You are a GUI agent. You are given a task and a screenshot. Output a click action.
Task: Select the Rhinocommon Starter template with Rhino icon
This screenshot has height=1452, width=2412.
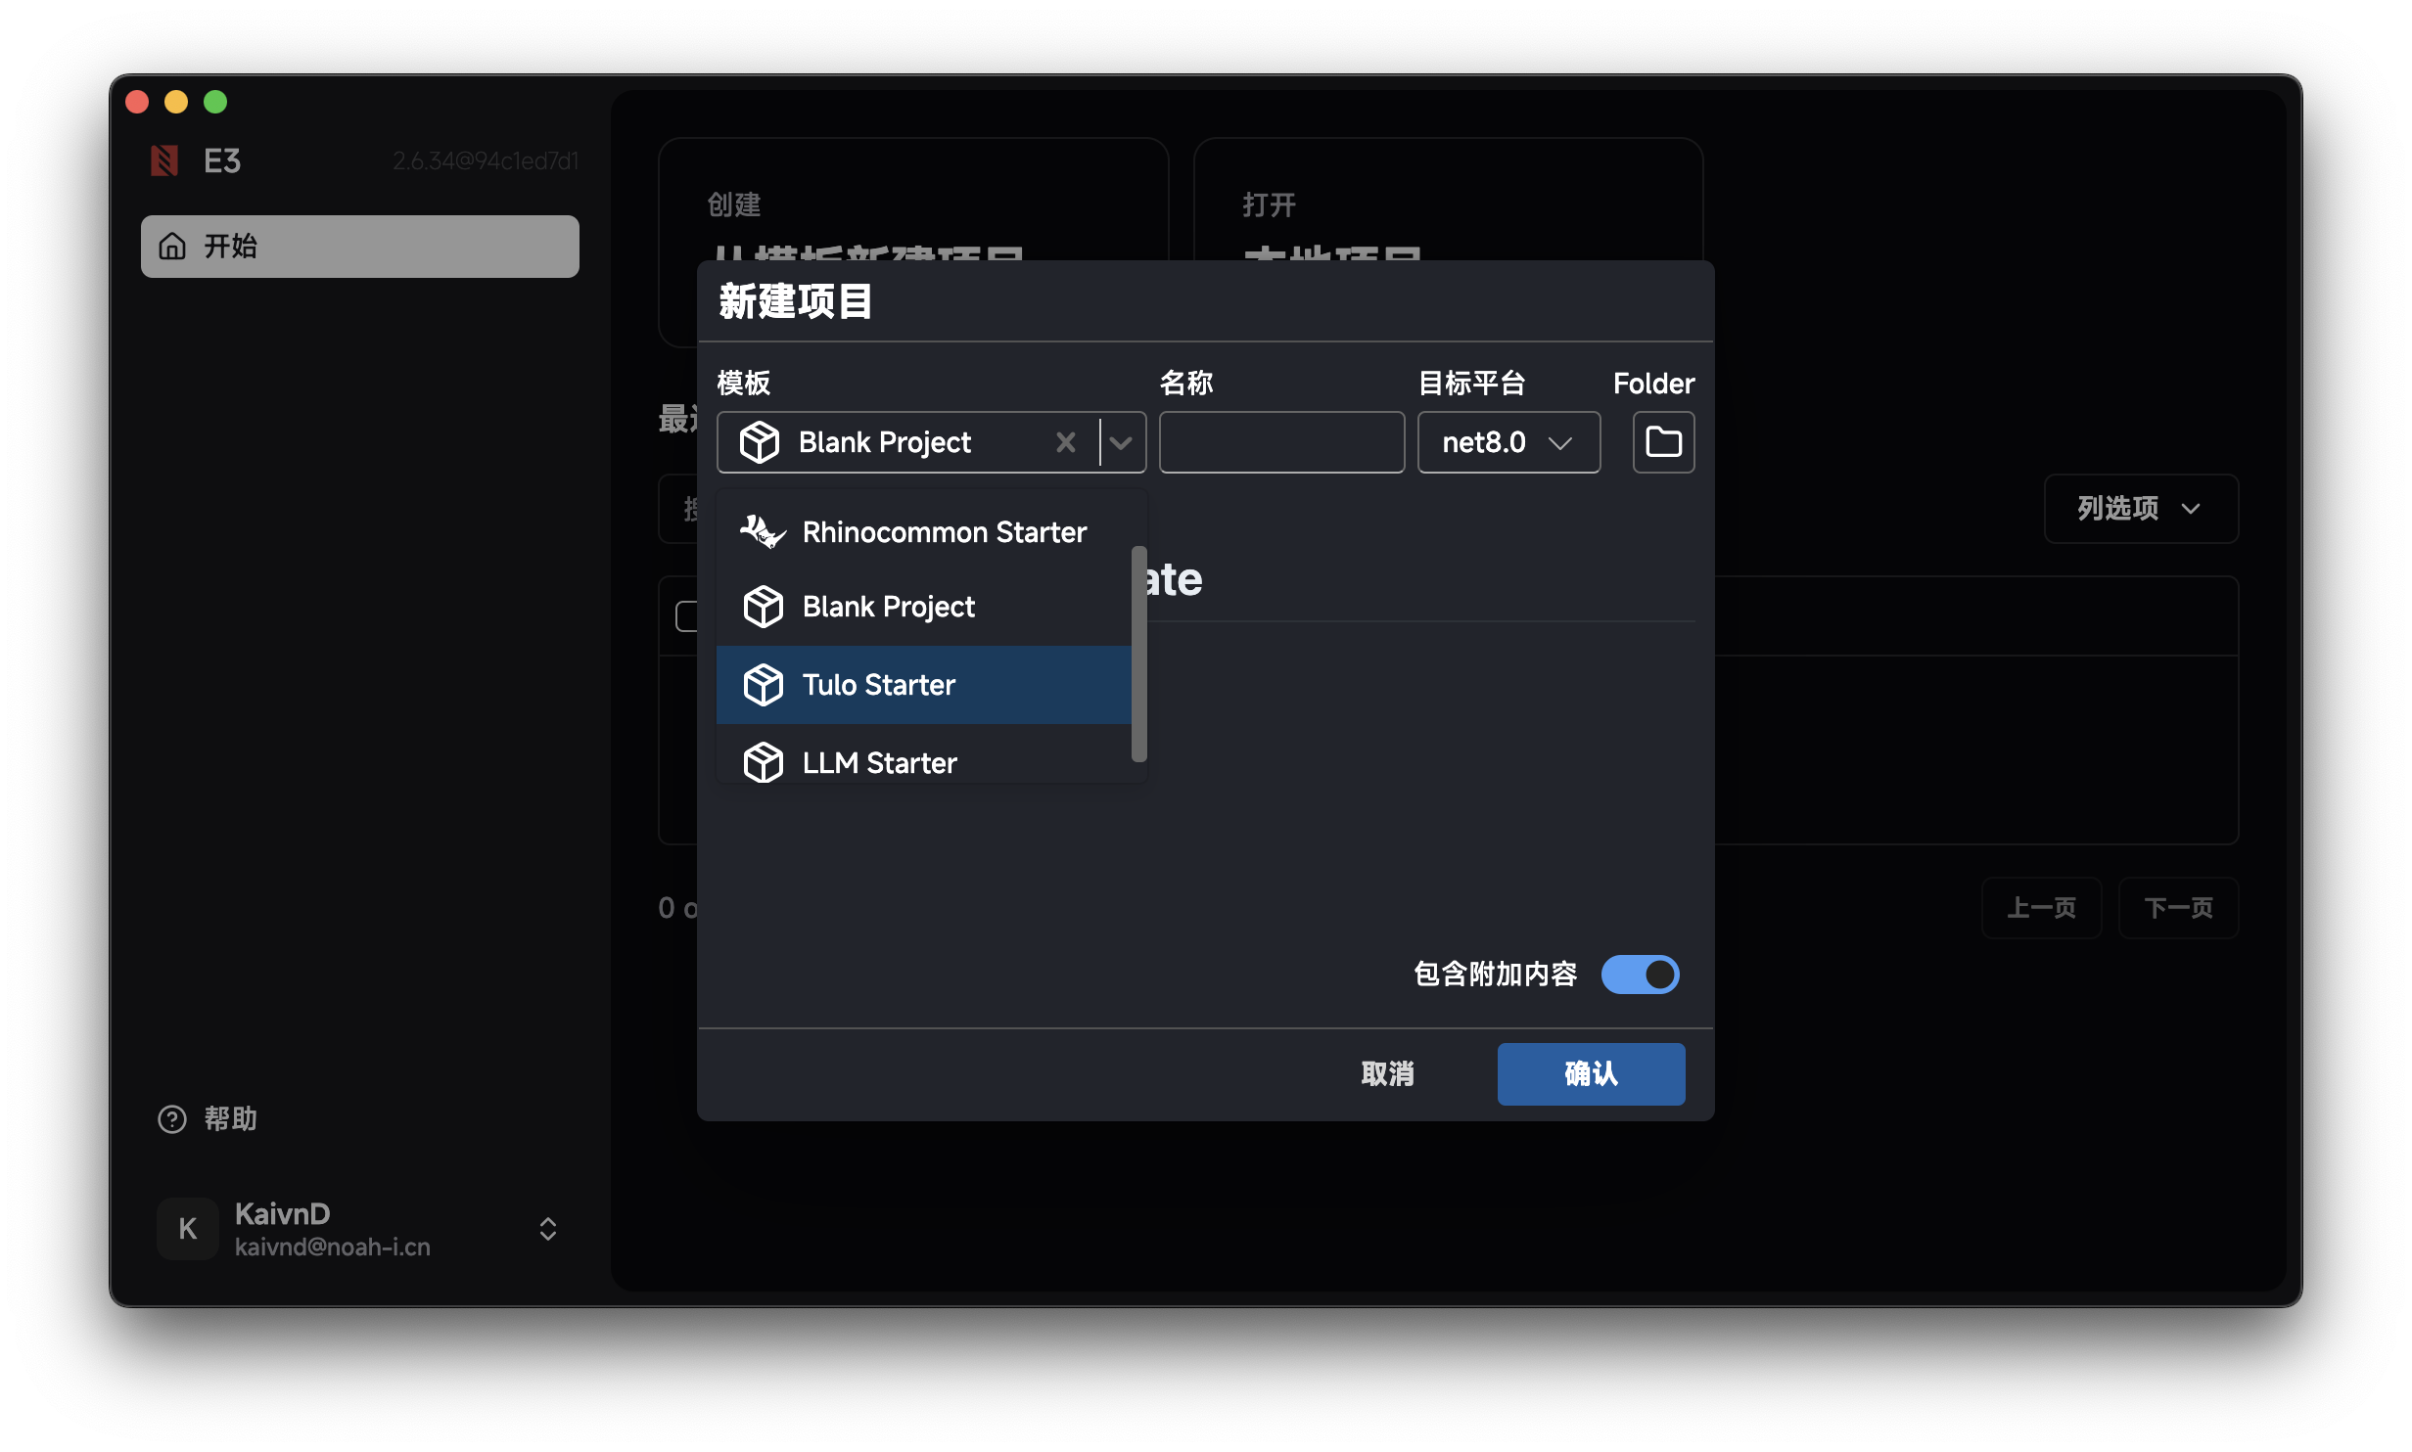(x=943, y=531)
